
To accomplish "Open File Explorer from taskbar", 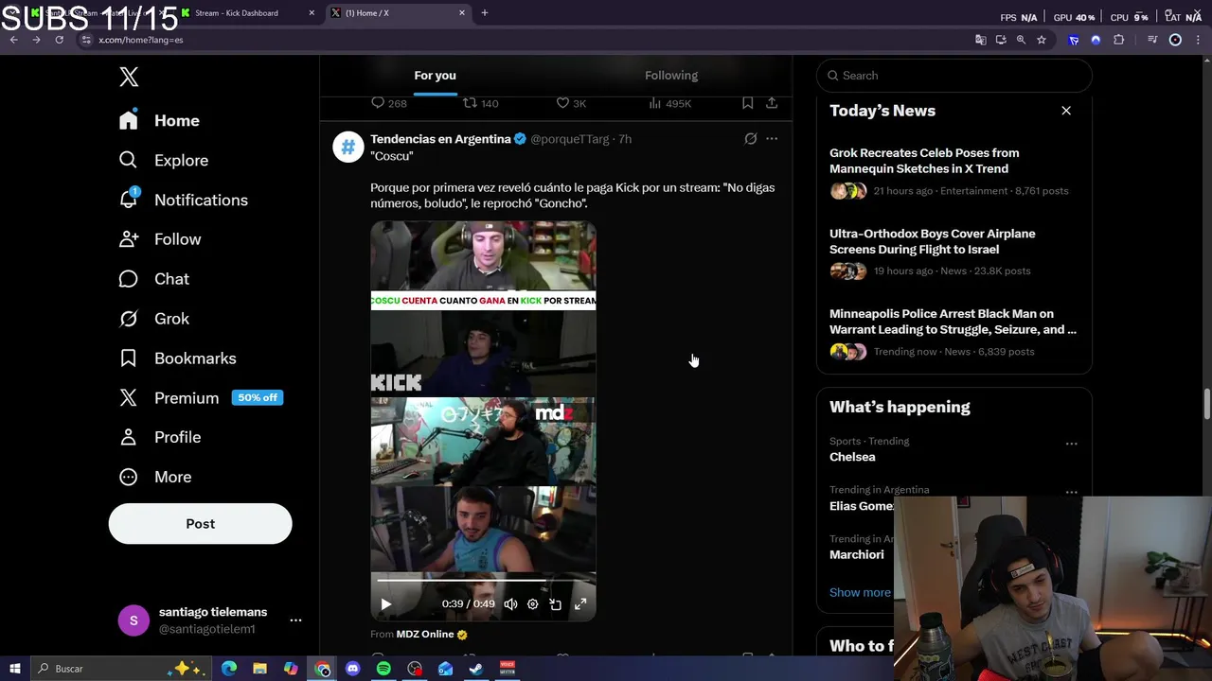I will [x=259, y=669].
